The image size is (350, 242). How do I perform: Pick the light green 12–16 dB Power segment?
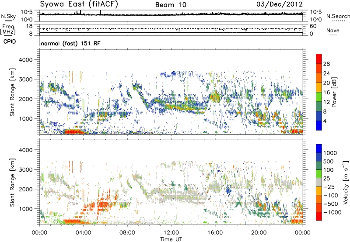coord(319,97)
